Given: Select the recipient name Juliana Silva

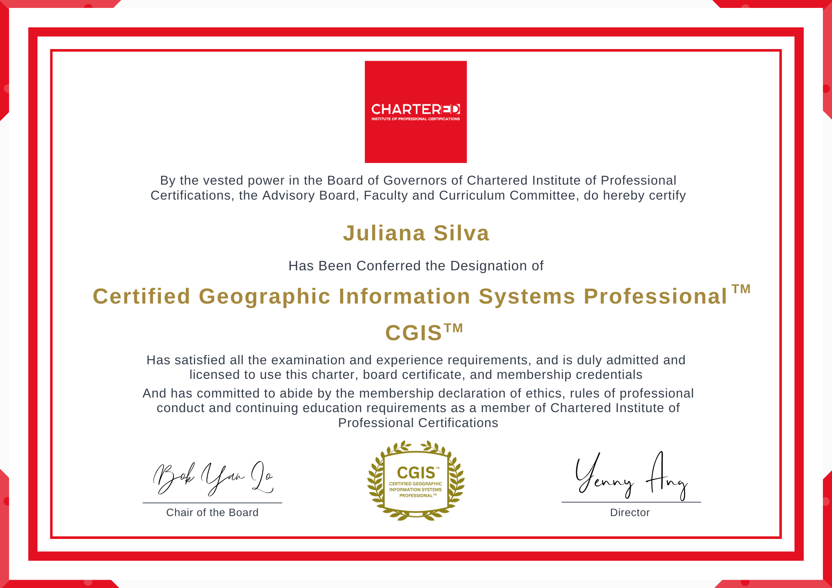Looking at the screenshot, I should pyautogui.click(x=416, y=233).
